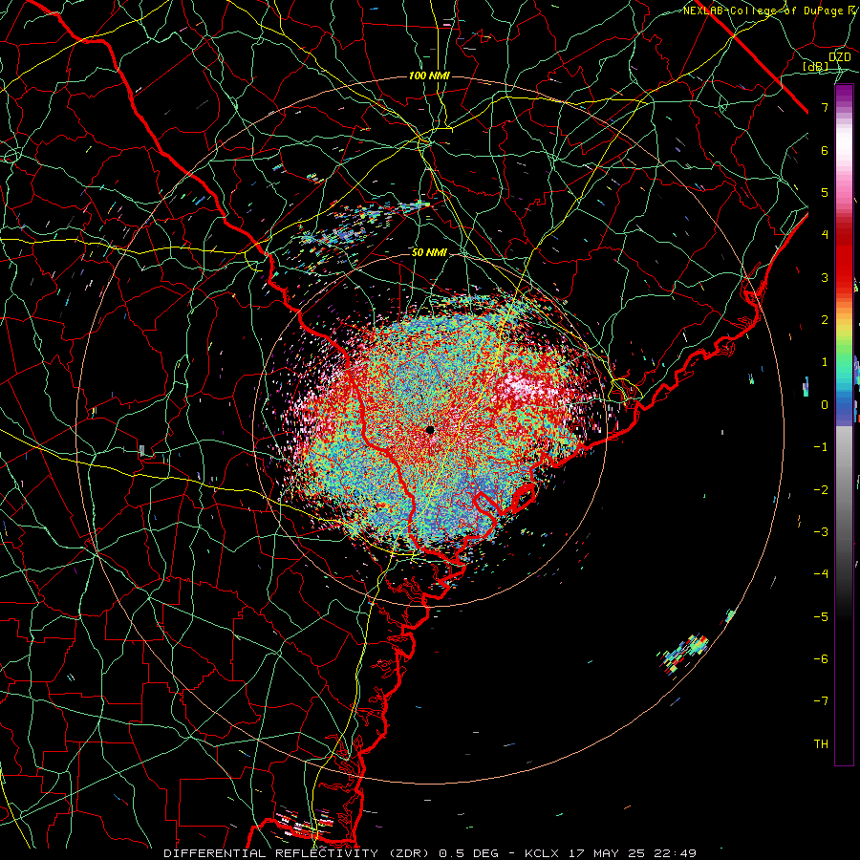Click the 17 MAY 25 date text
This screenshot has width=860, height=860.
click(x=606, y=853)
